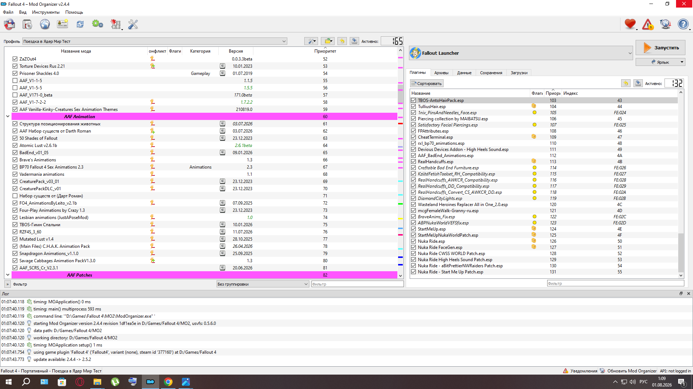Open the Ярлык shortcut dropdown arrow

click(682, 62)
